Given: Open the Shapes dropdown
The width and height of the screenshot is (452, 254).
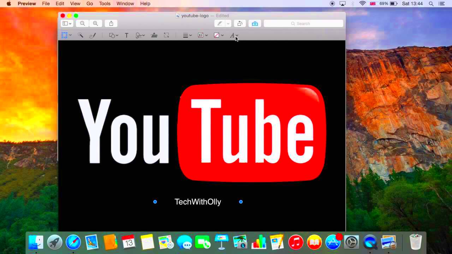Looking at the screenshot, I should pyautogui.click(x=113, y=35).
